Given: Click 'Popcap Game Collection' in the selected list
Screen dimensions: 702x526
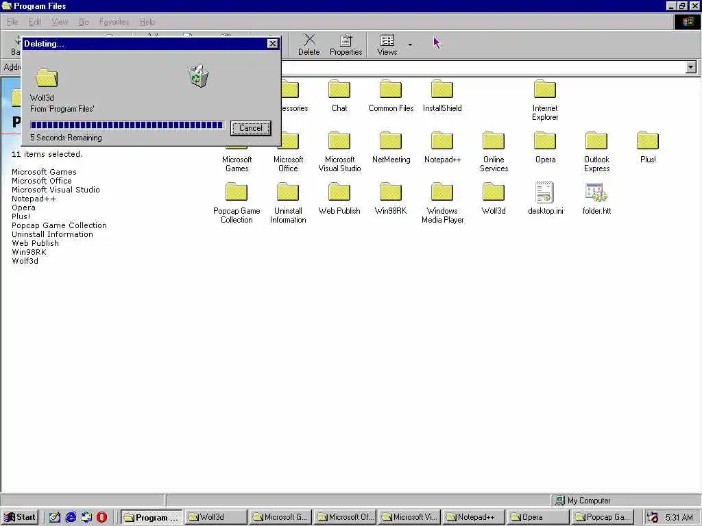Looking at the screenshot, I should click(59, 225).
